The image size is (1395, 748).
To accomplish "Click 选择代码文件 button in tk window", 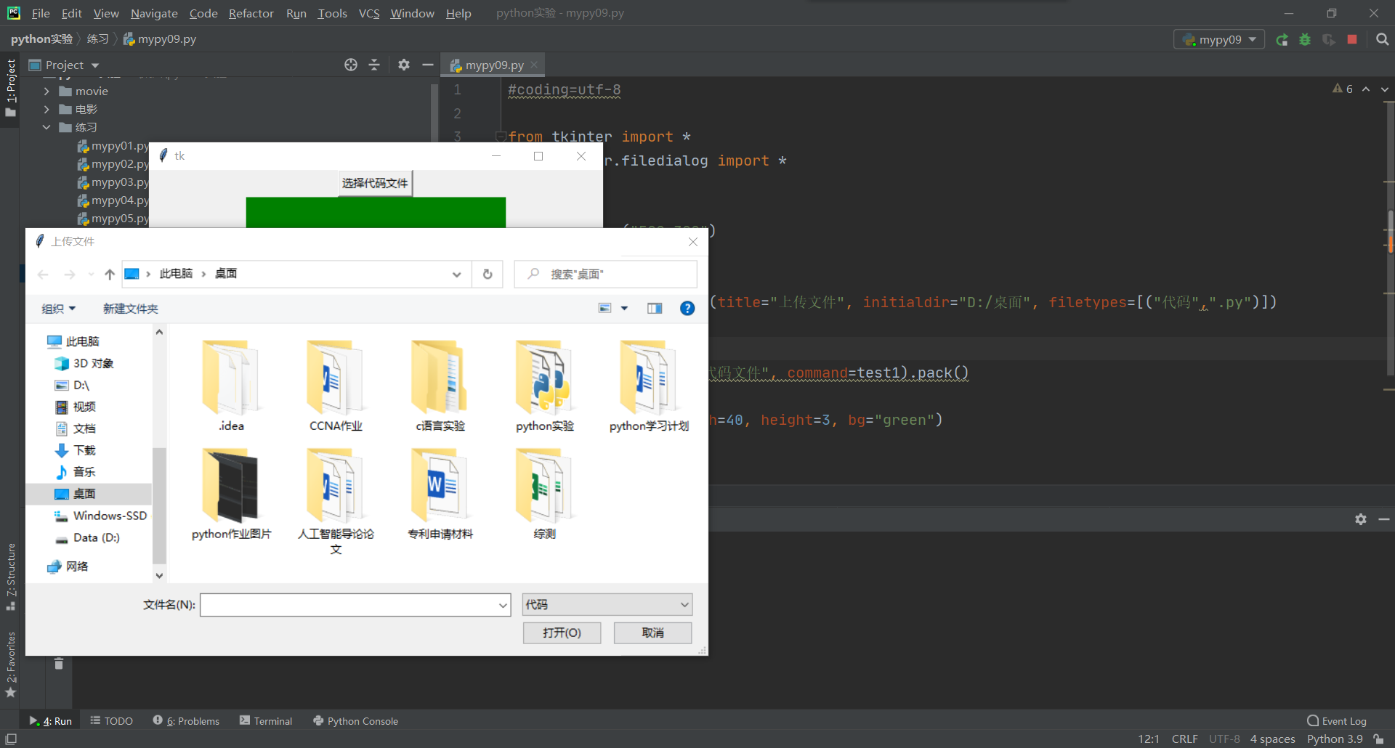I will click(375, 183).
